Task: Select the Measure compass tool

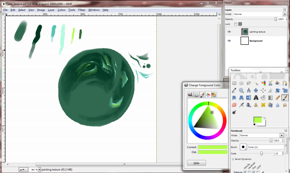Action: (x=249, y=91)
